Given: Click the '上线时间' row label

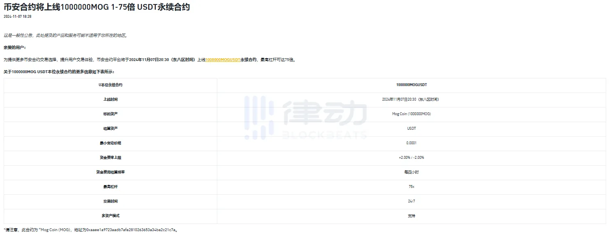Looking at the screenshot, I should (110, 99).
